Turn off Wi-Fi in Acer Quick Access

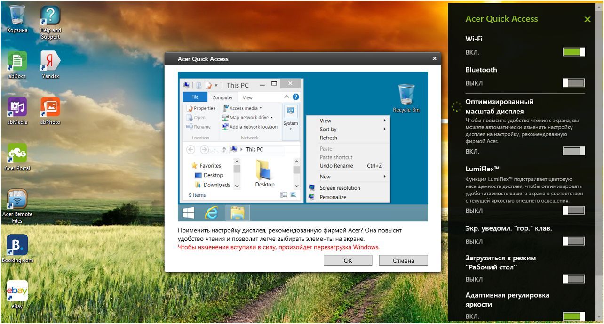point(573,52)
